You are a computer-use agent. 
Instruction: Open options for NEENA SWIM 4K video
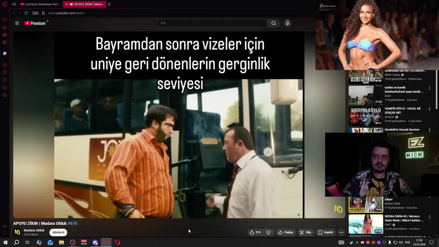[x=429, y=217]
